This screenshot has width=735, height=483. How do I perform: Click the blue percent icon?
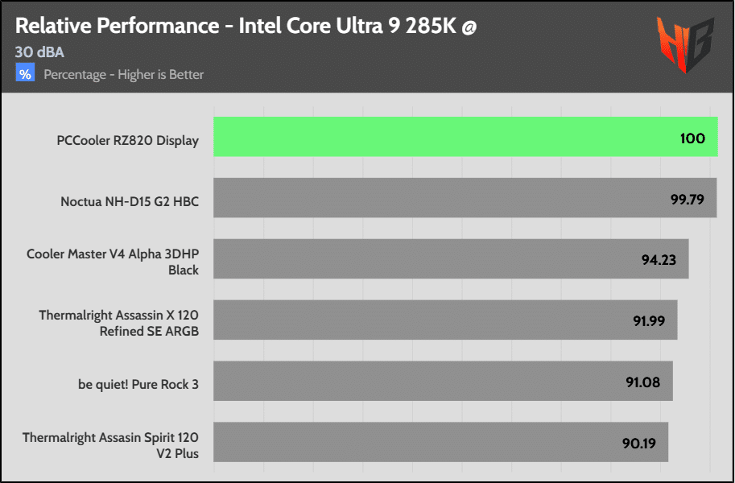coord(26,74)
